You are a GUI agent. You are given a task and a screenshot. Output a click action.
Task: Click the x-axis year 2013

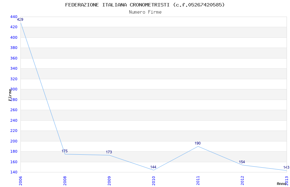click(287, 181)
